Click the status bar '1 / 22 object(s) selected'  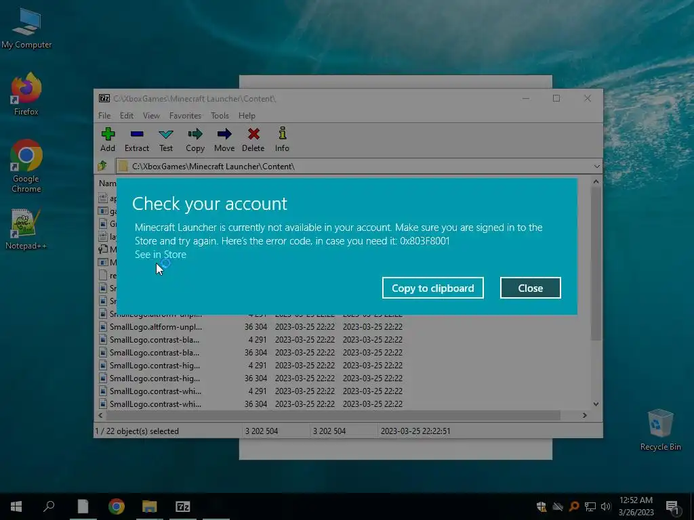click(137, 431)
